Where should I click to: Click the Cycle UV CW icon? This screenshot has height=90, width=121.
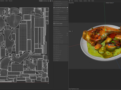pos(54,53)
